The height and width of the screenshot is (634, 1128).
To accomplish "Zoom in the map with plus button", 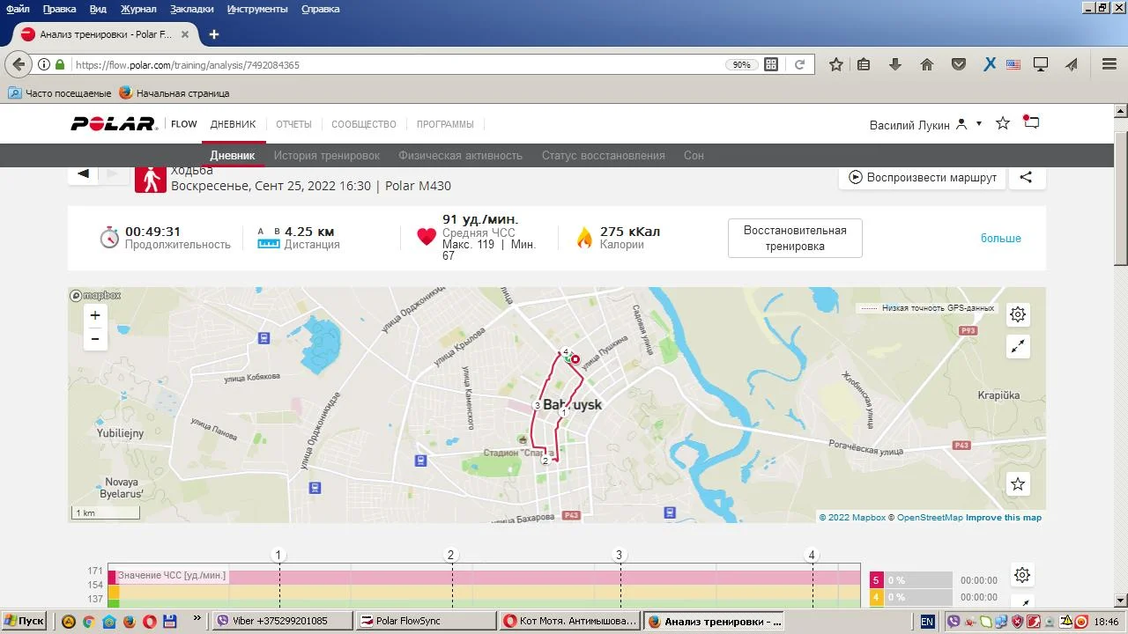I will [x=95, y=315].
